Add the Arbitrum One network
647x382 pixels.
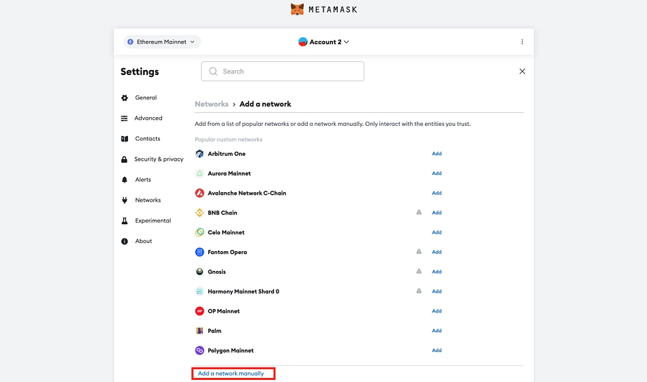pyautogui.click(x=437, y=153)
